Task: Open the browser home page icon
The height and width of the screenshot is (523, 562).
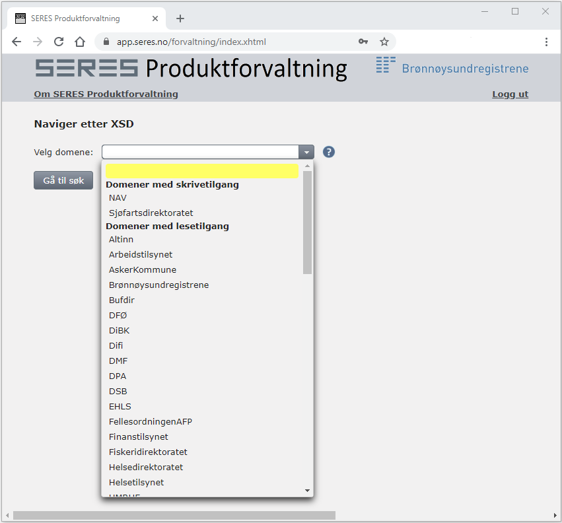Action: (80, 42)
